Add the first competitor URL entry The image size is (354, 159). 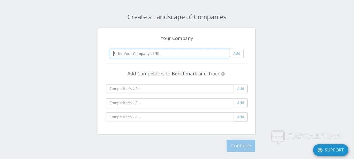coord(240,89)
